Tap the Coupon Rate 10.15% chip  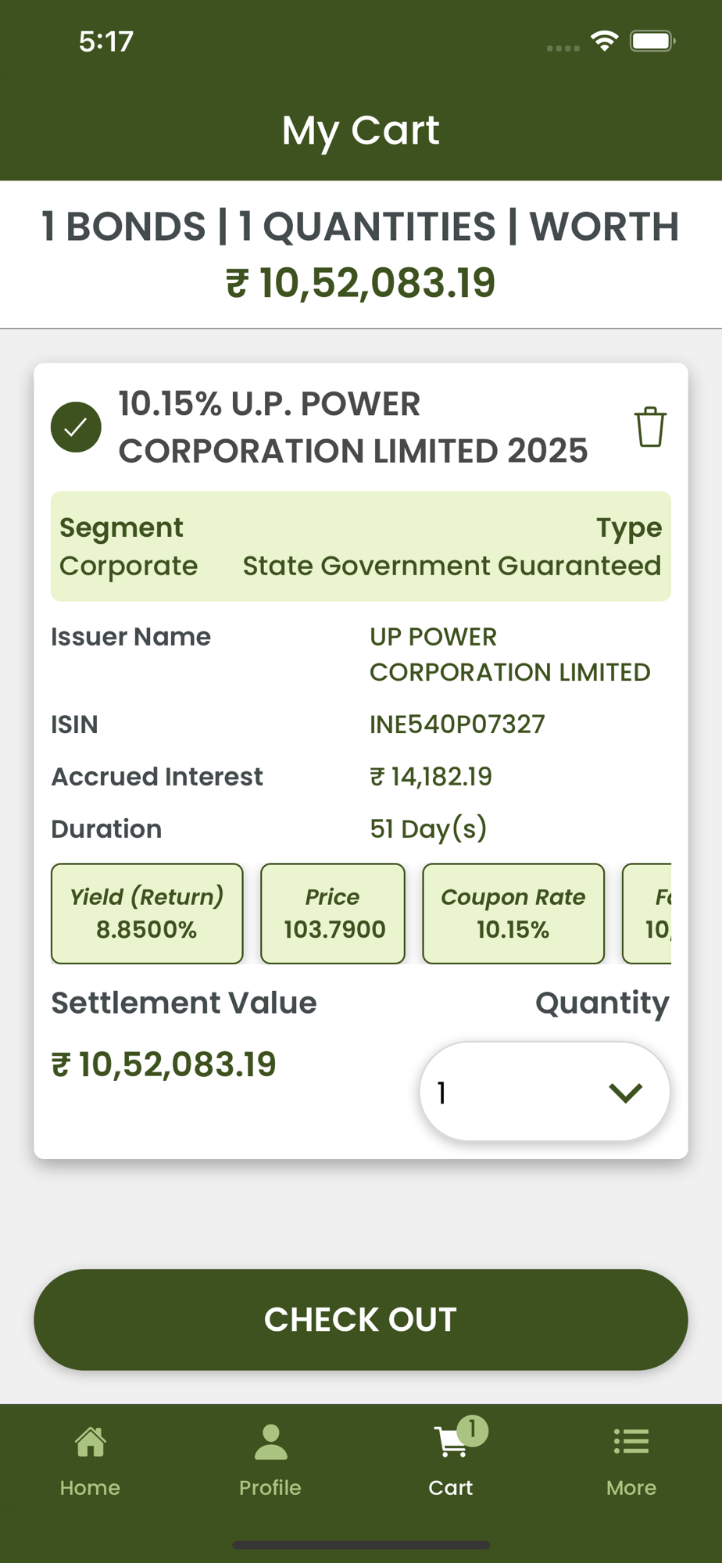tap(513, 913)
